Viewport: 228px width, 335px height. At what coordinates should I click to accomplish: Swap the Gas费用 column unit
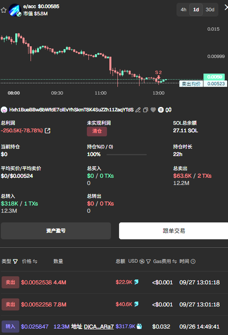[174, 261]
